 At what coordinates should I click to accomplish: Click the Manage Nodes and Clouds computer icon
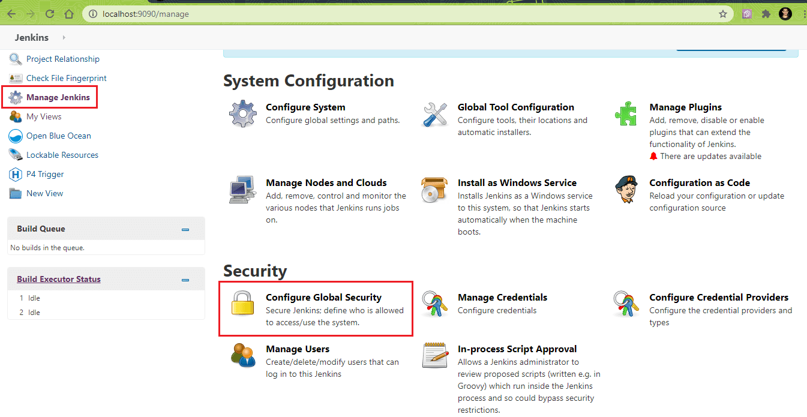[243, 190]
